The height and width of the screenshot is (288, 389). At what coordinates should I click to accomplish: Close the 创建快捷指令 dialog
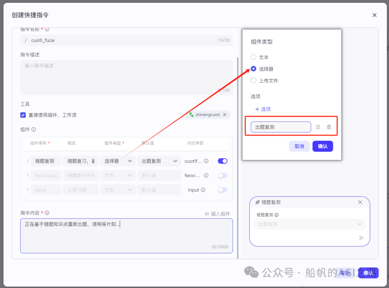[x=374, y=15]
